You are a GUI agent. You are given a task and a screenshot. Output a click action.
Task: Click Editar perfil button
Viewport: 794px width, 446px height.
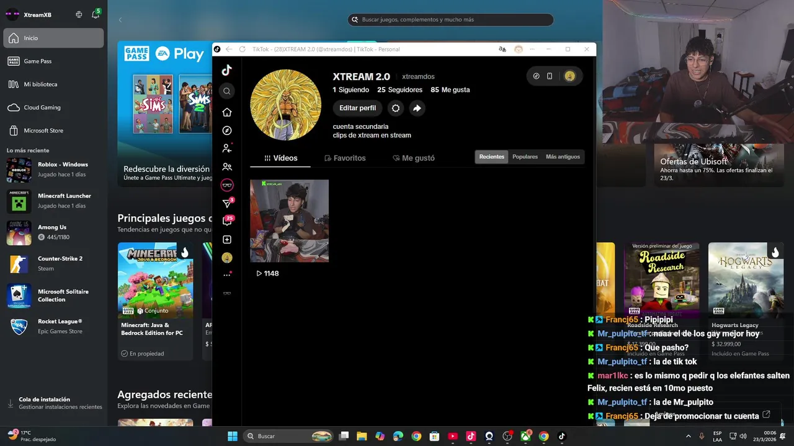tap(357, 108)
